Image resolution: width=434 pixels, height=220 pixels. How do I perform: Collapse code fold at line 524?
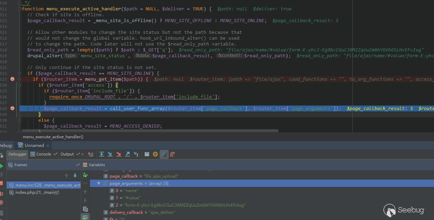pyautogui.click(x=20, y=85)
